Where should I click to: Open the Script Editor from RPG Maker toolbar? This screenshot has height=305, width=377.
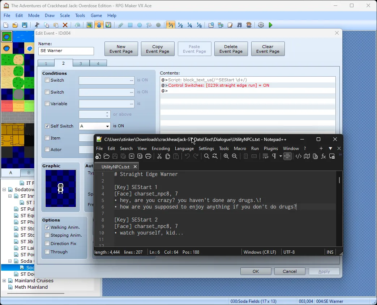coord(230,25)
